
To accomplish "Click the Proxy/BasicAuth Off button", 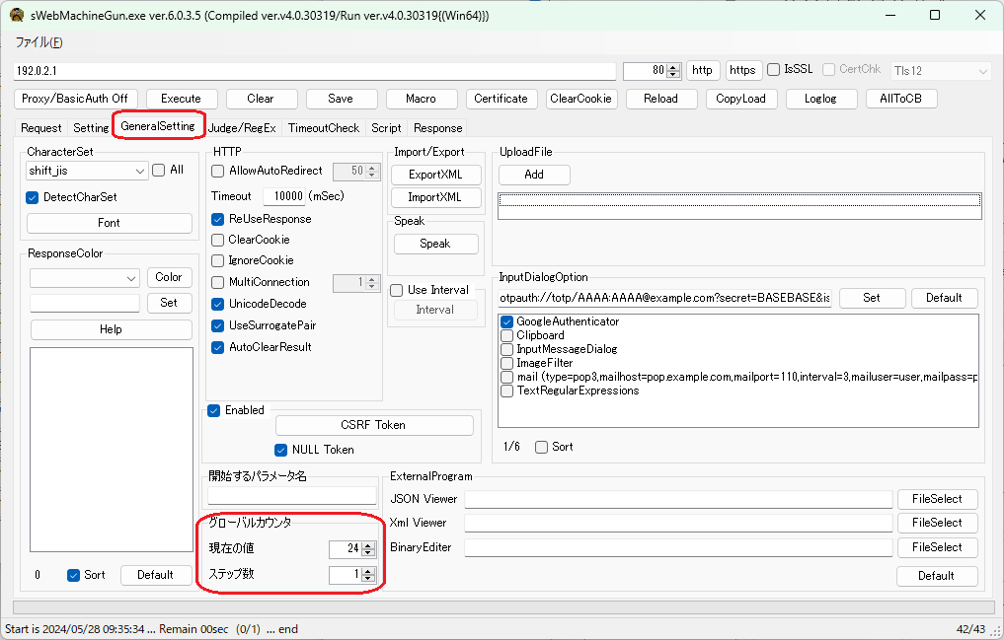I will tap(75, 99).
